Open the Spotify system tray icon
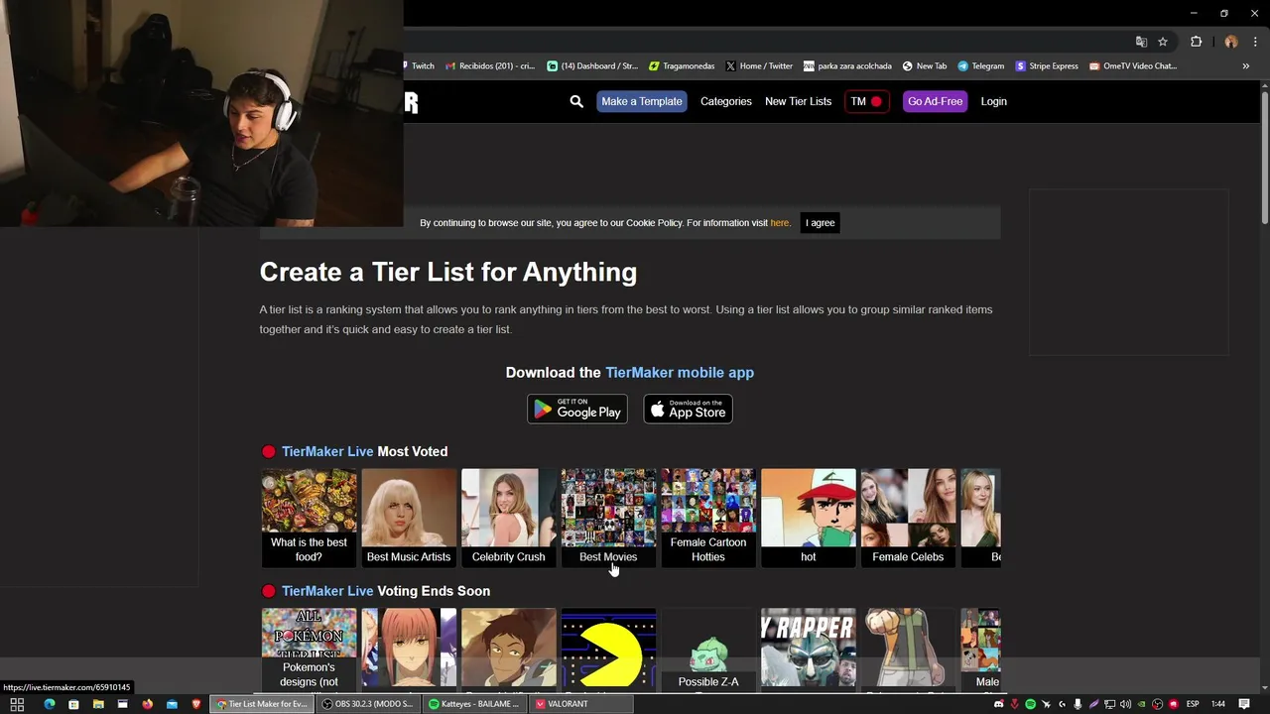The image size is (1270, 714). [x=1030, y=704]
